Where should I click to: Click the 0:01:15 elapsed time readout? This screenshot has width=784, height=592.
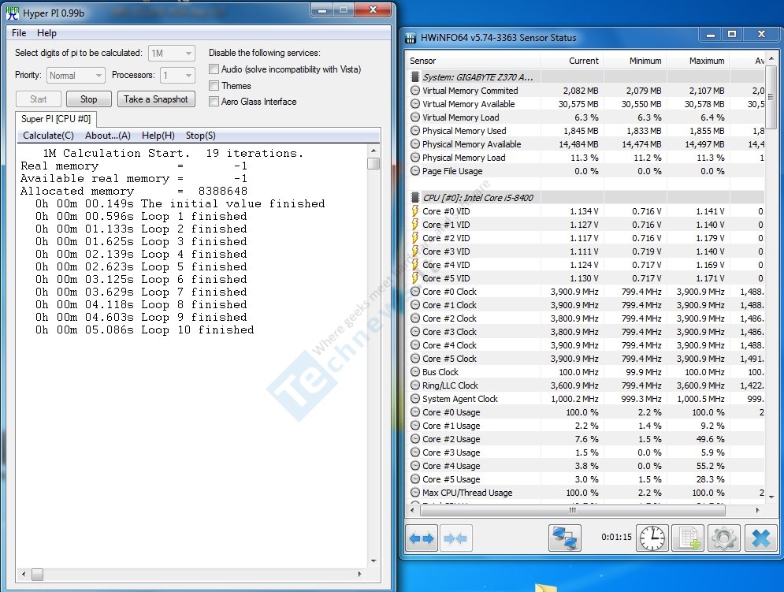[x=616, y=537]
